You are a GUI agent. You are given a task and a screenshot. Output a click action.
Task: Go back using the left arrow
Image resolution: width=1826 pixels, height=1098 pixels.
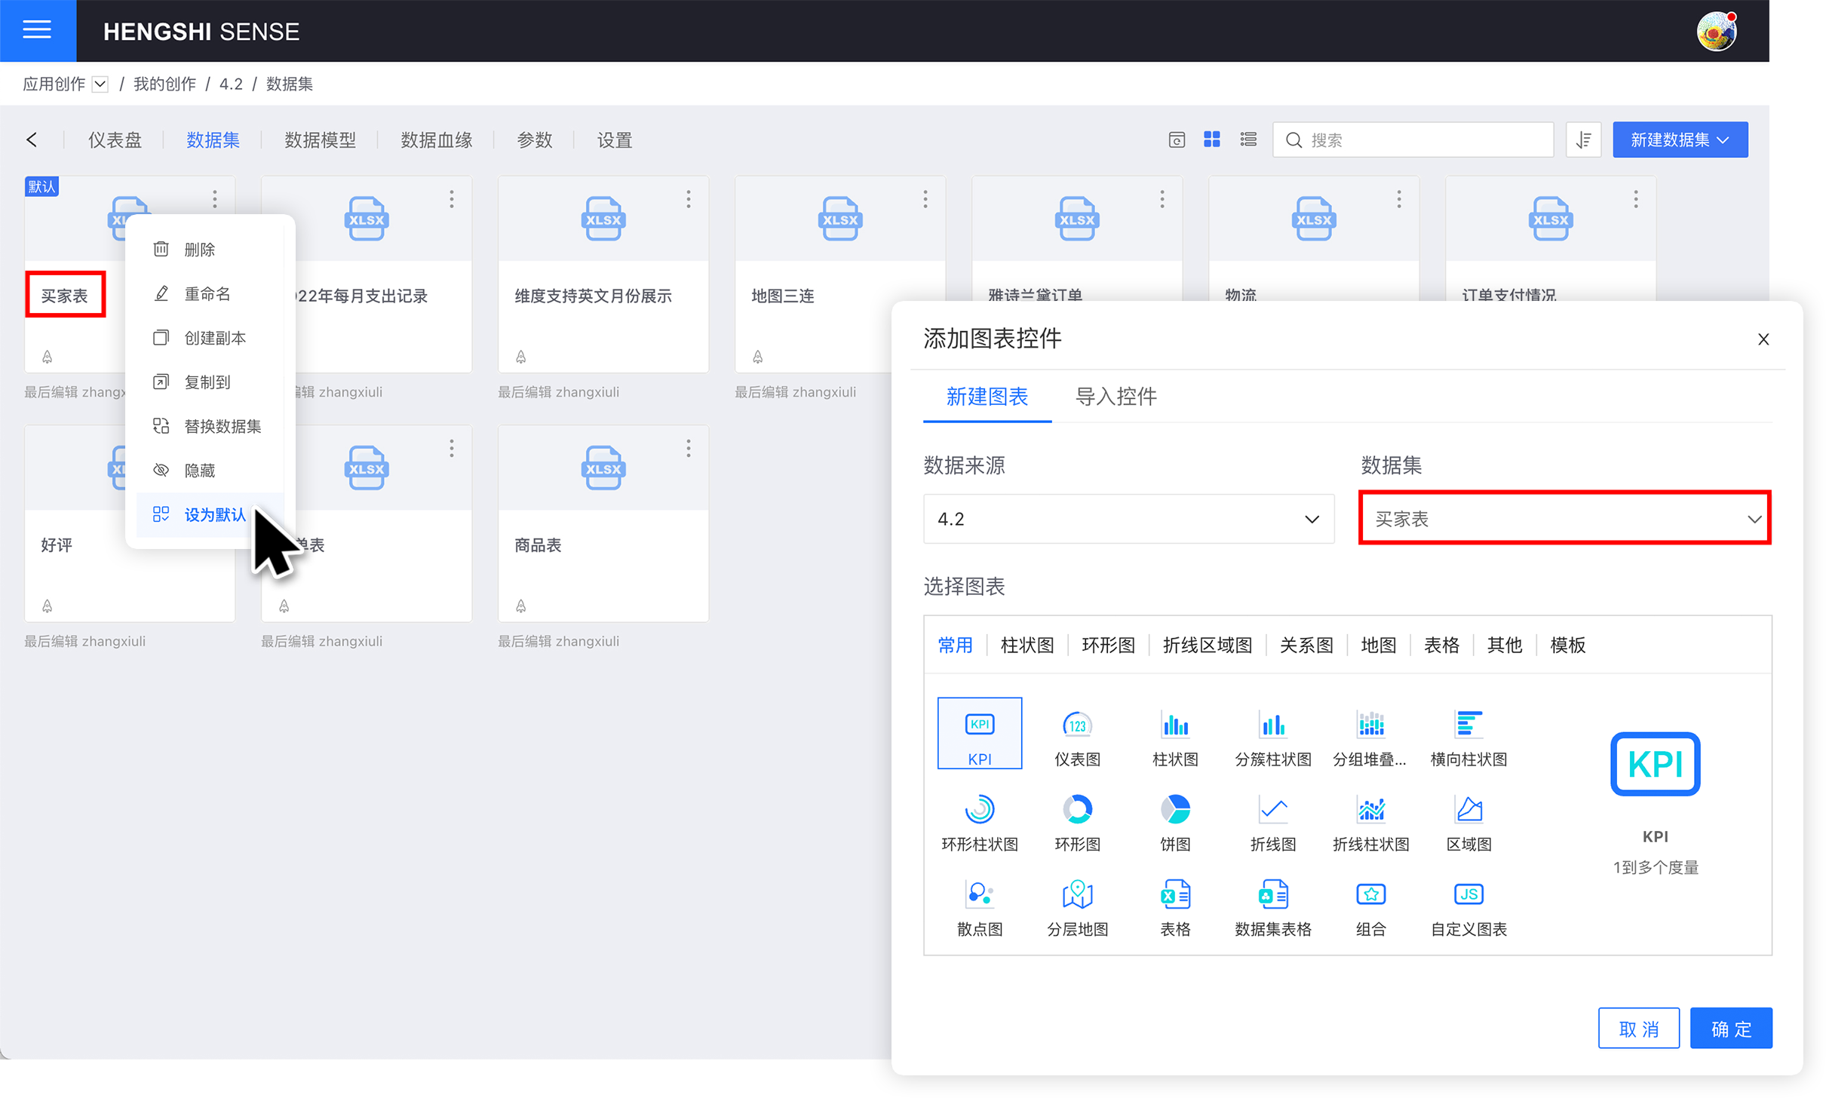(x=32, y=140)
